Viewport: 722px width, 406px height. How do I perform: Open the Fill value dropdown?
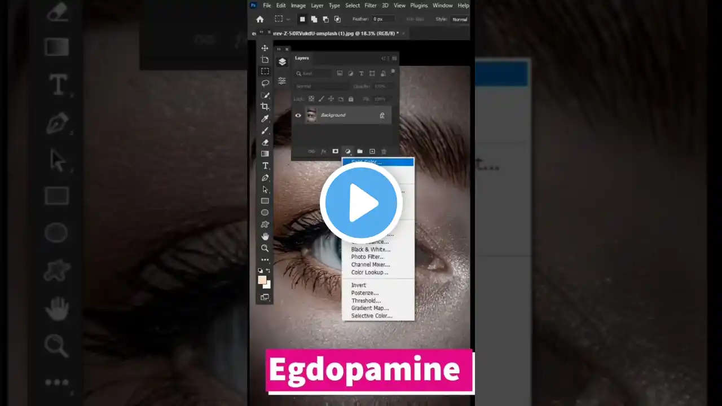pos(384,99)
